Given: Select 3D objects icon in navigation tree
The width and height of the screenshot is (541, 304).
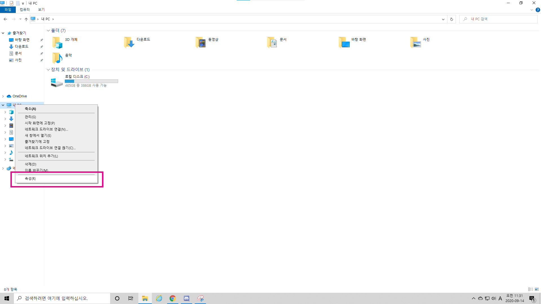Looking at the screenshot, I should (11, 112).
